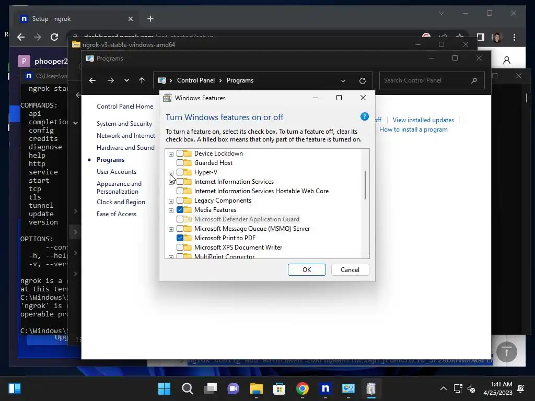Open a new Chrome tab
The image size is (535, 401).
[x=150, y=19]
